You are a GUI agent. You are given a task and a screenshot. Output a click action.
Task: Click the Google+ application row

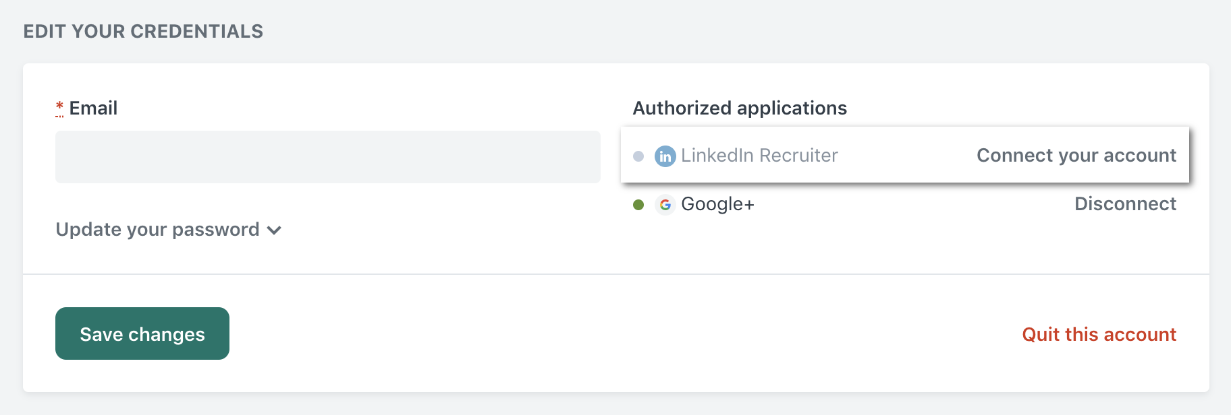pos(905,205)
